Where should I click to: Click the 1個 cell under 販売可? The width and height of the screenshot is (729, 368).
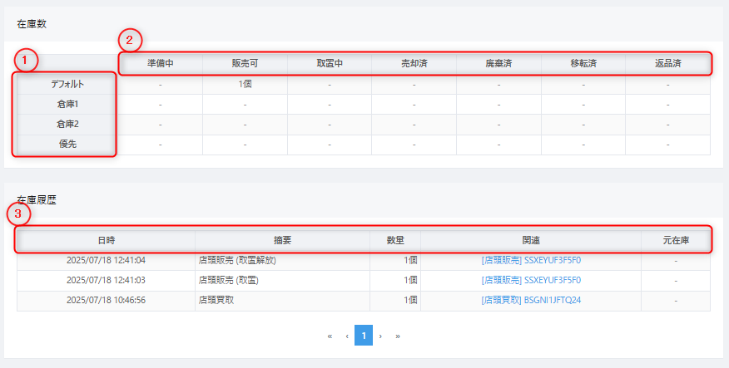[245, 84]
